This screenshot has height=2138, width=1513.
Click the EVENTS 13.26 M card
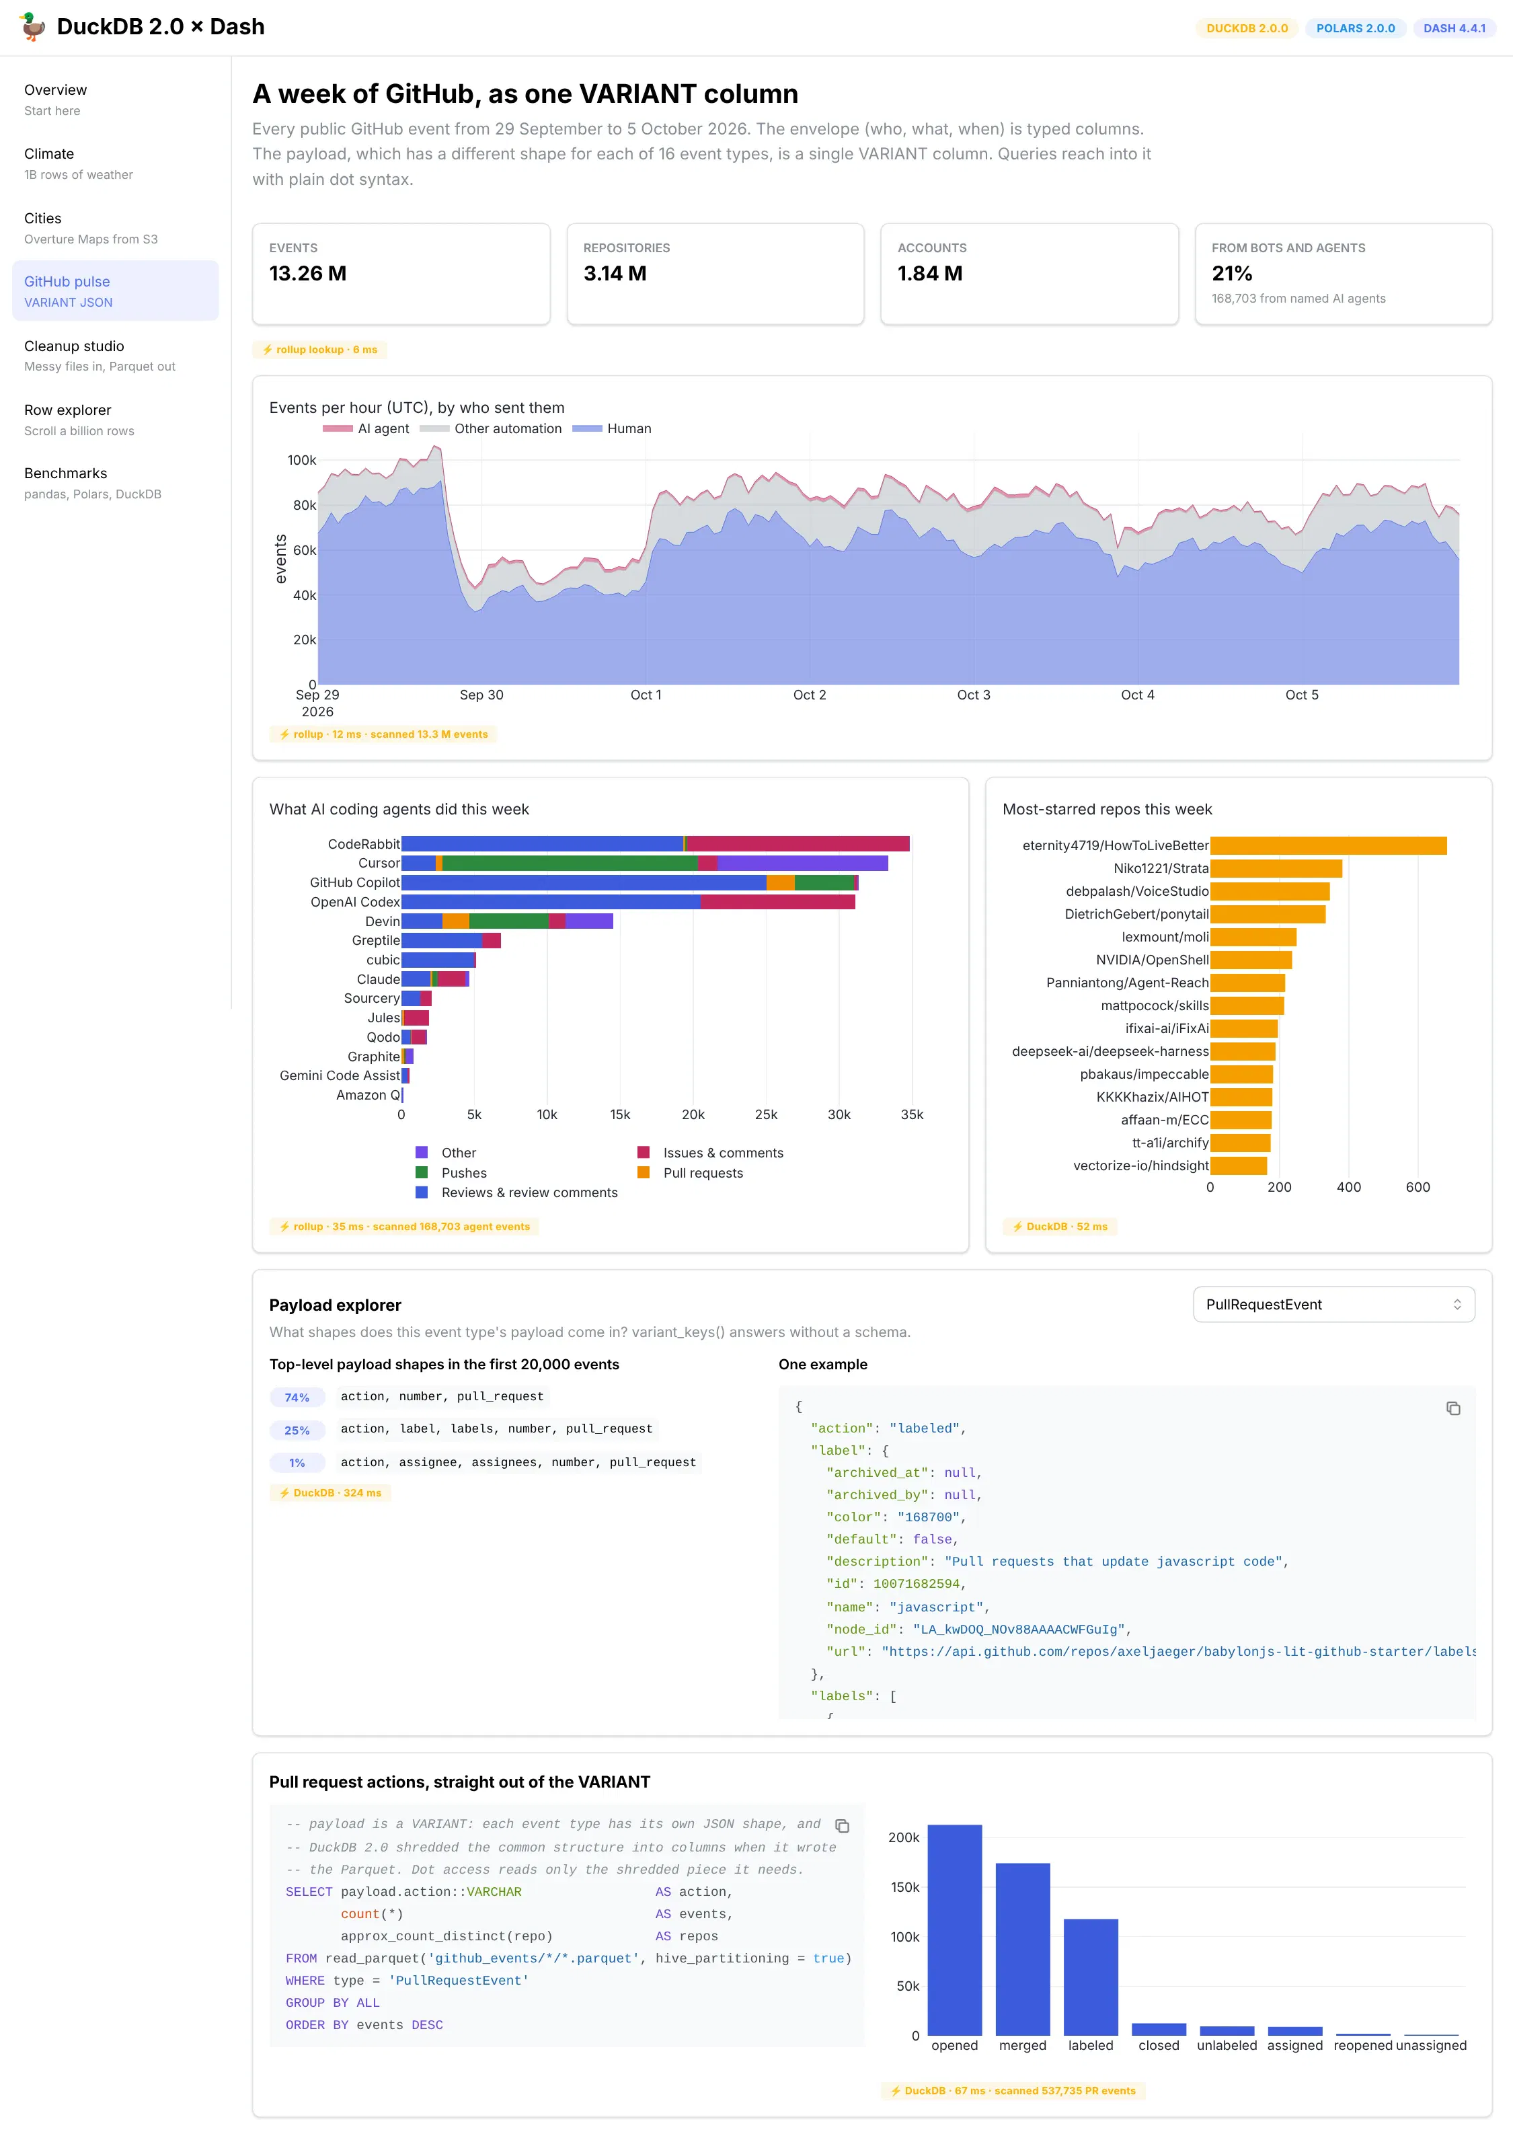(401, 274)
